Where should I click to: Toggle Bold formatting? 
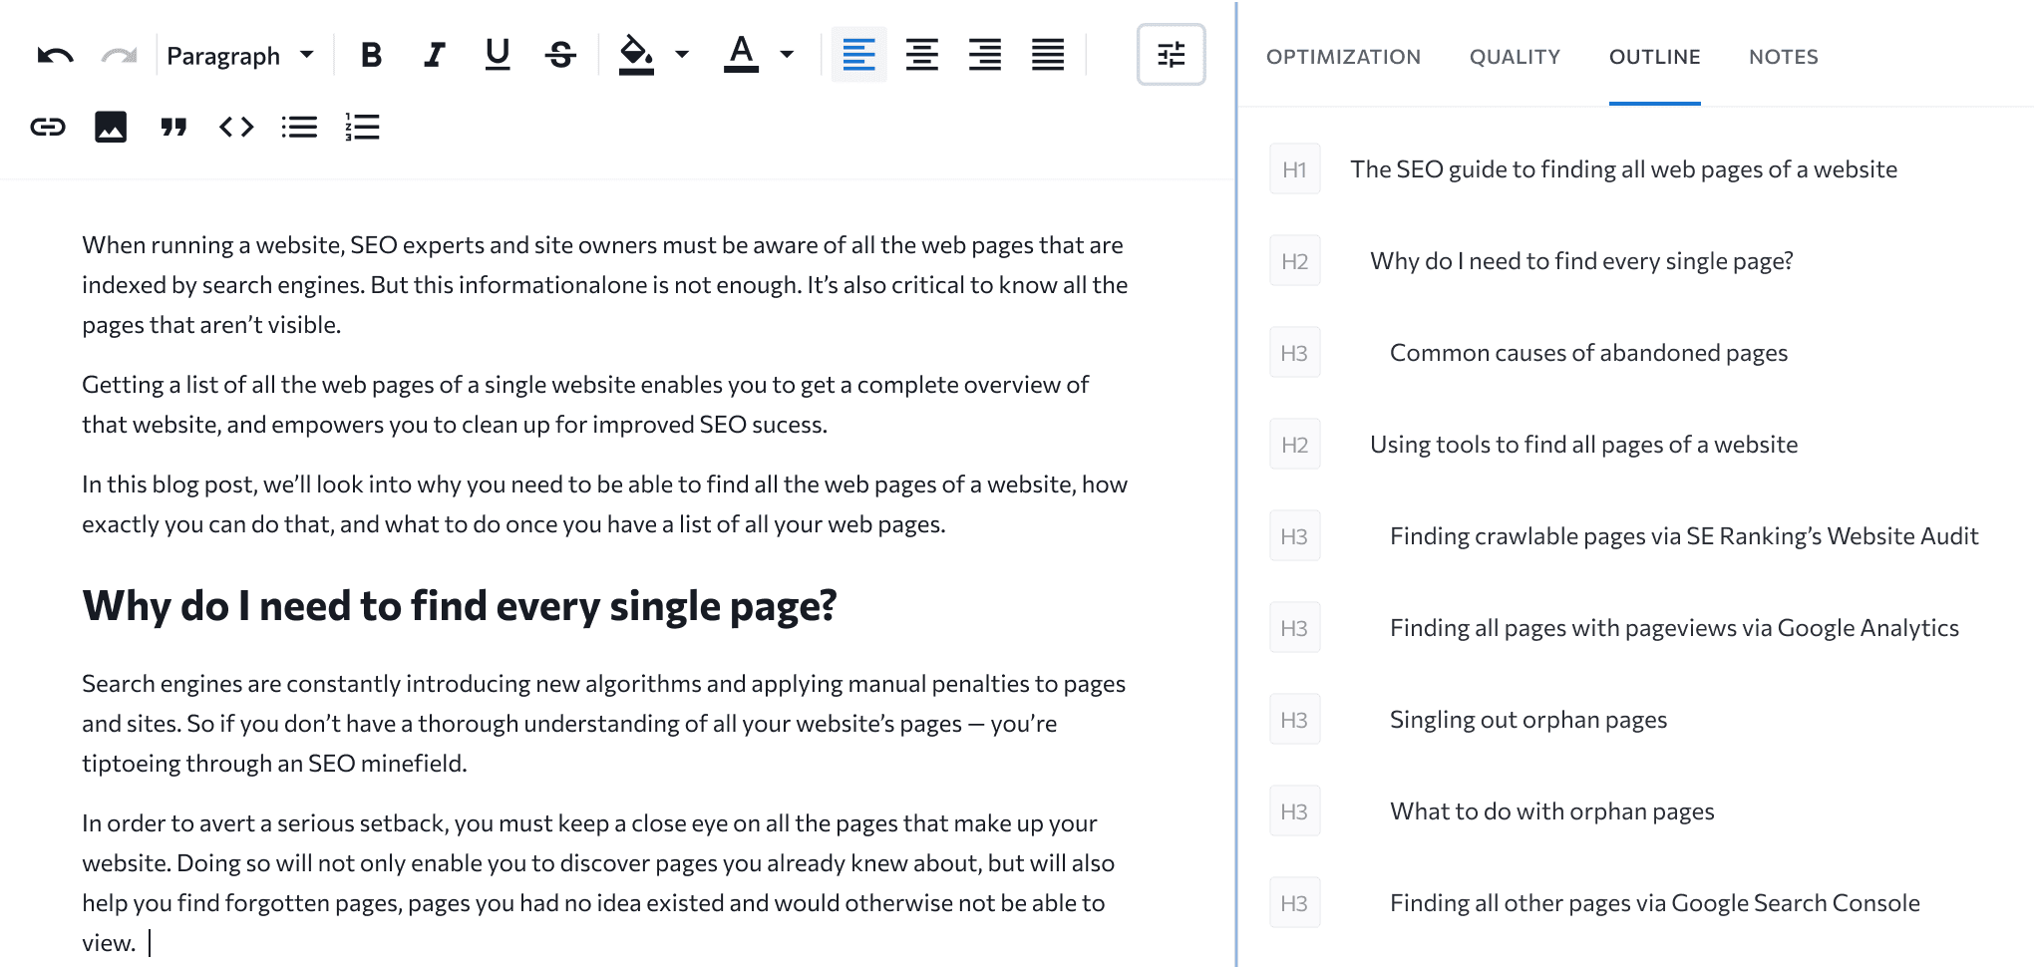371,55
